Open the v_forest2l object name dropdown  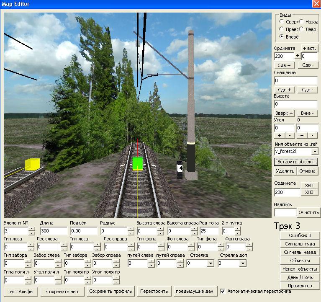click(x=314, y=151)
